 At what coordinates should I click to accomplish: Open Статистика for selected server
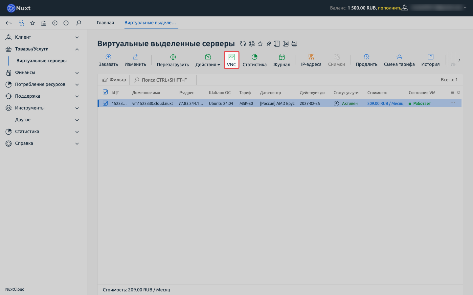(255, 60)
